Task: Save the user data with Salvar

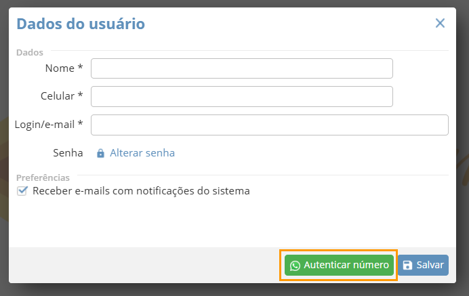Action: (423, 266)
